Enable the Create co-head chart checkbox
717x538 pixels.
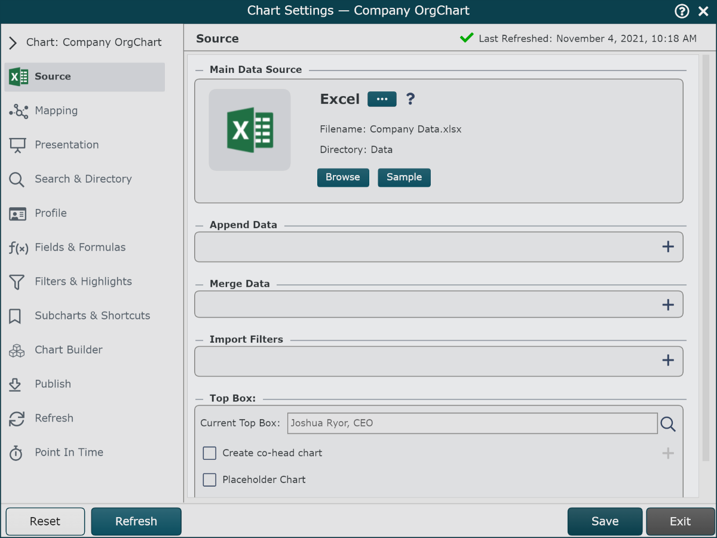(209, 453)
